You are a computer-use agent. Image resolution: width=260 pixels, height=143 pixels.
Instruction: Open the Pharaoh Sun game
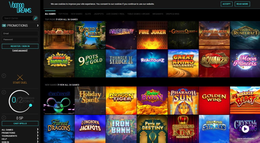[183, 100]
